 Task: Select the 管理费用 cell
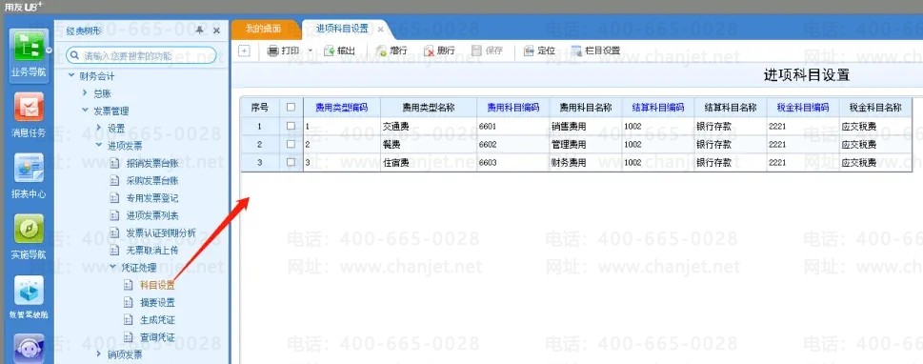tap(586, 144)
